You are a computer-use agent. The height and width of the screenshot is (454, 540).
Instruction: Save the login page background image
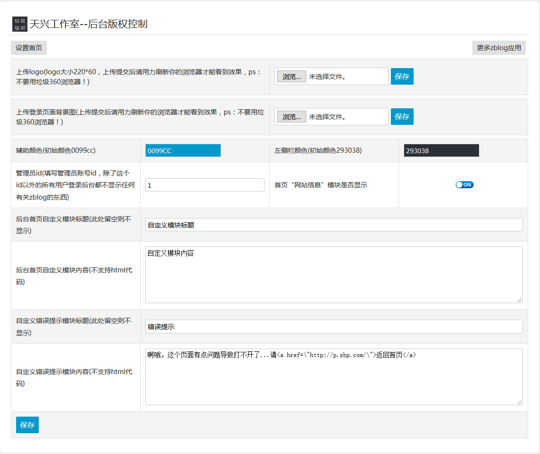[402, 116]
